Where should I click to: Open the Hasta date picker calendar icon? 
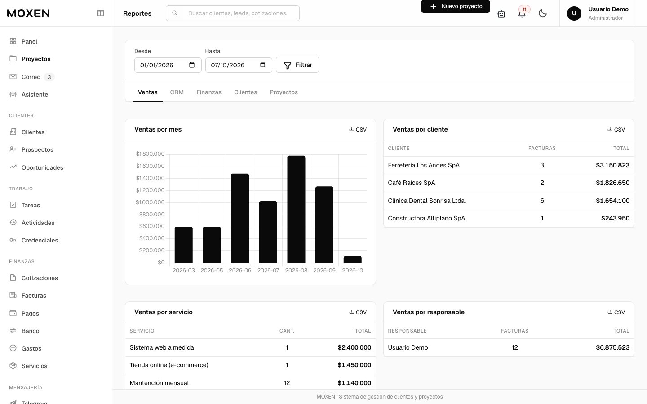tap(263, 65)
